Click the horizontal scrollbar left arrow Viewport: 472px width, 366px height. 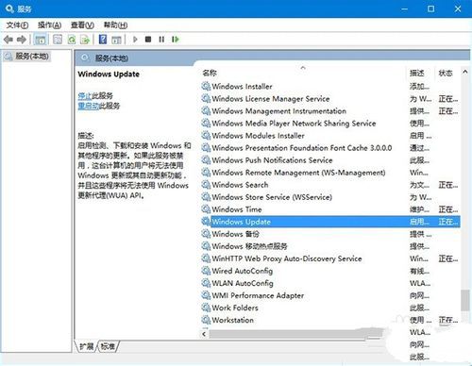[204, 334]
